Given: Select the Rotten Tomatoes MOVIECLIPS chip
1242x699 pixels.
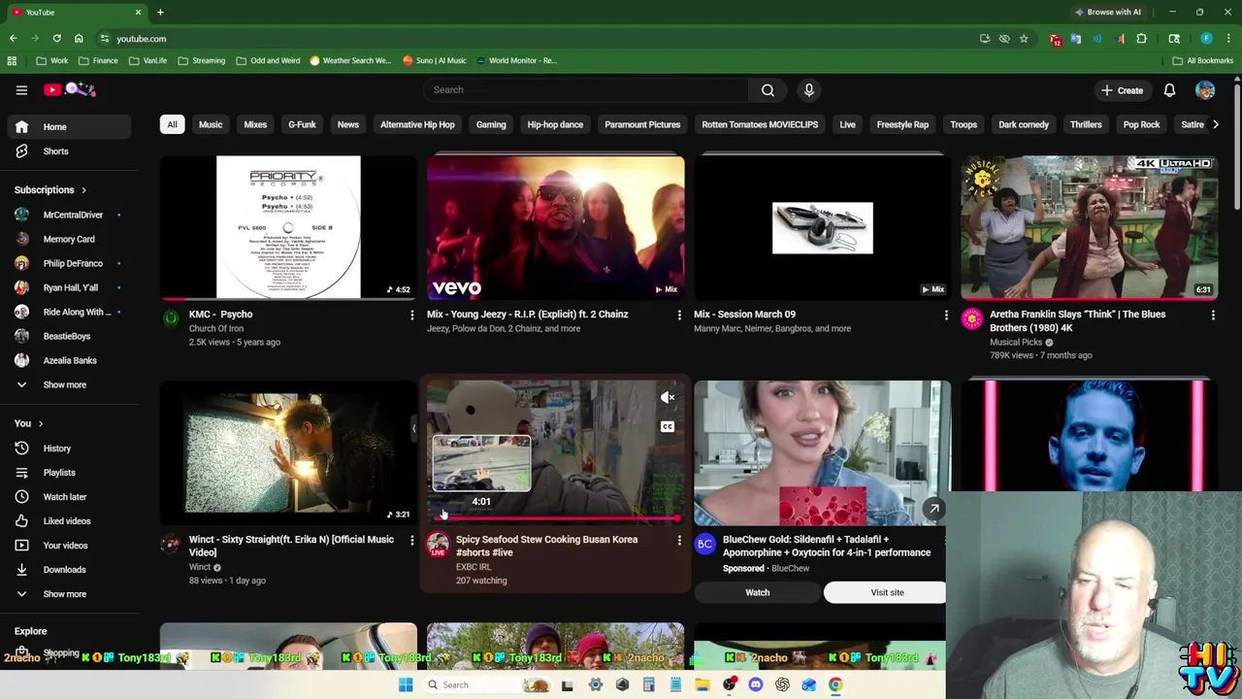Looking at the screenshot, I should [760, 124].
